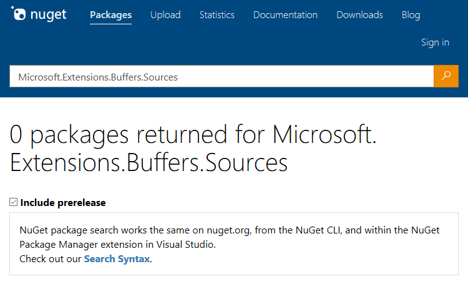Open the Search Syntax link
Image resolution: width=468 pixels, height=284 pixels.
pos(117,258)
